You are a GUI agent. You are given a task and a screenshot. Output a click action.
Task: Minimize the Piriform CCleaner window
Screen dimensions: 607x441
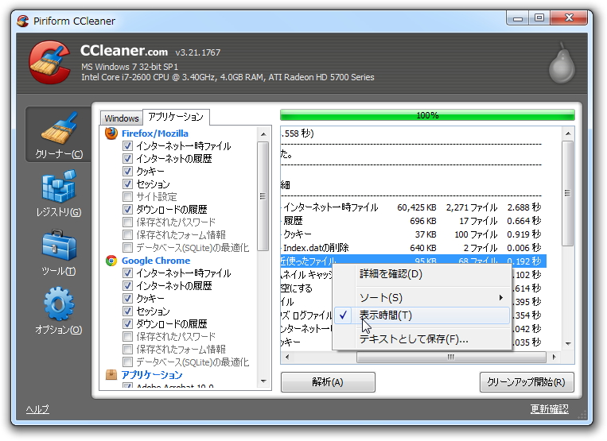[x=518, y=18]
